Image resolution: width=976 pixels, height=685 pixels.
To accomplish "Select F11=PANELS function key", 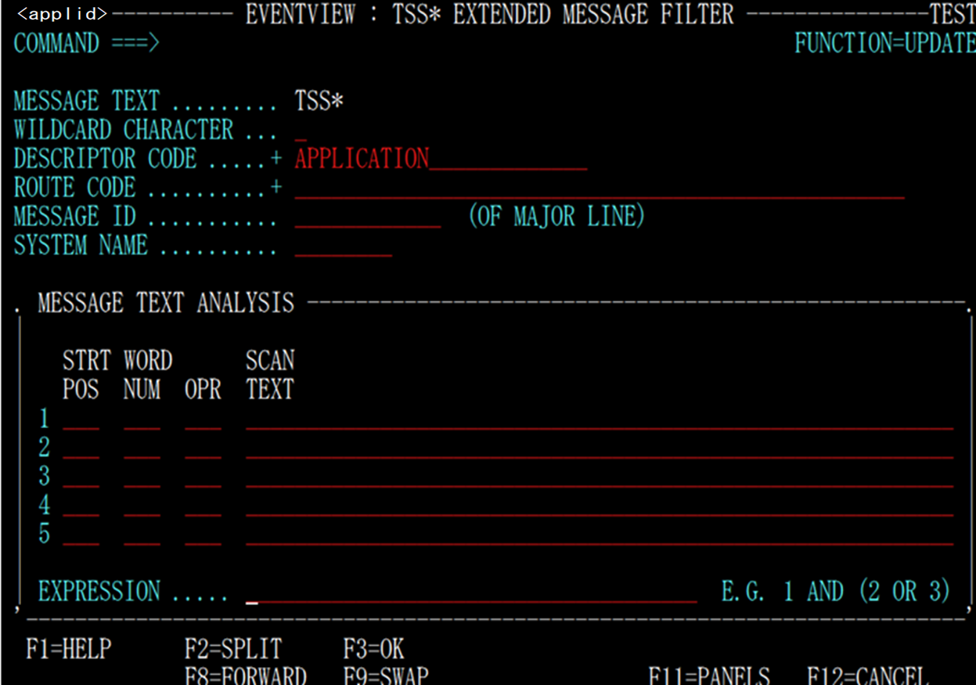I will coord(709,675).
